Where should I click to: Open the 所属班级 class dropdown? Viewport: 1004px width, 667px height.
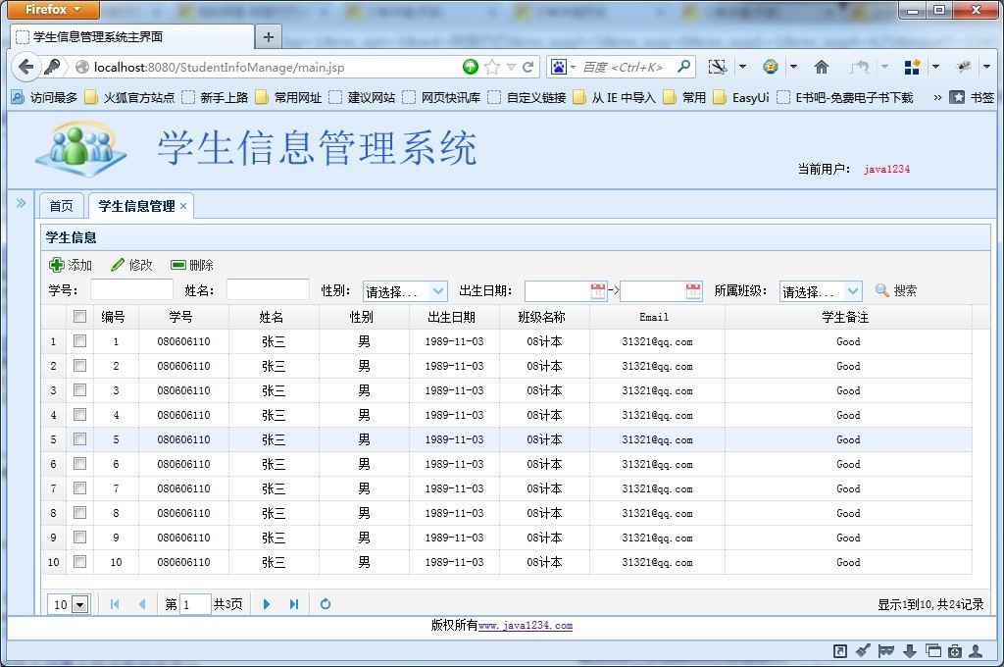[854, 291]
